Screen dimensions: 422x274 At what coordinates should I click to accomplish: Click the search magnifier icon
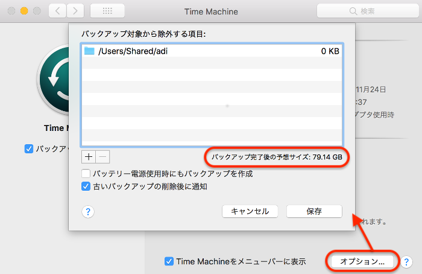[x=353, y=11]
